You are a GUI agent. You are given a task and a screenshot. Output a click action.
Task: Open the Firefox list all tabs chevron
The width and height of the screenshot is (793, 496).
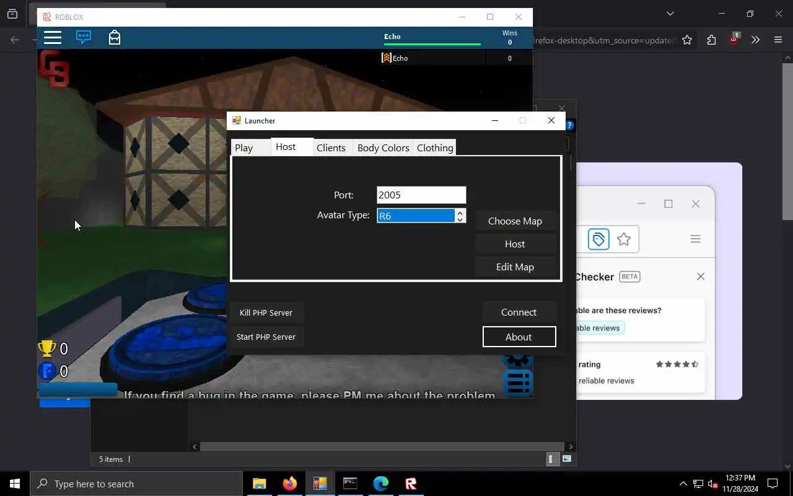coord(670,14)
